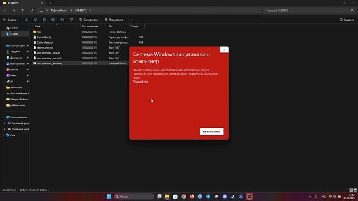358x201 pixels.
Task: Open Steam from taskbar
Action: 233,197
